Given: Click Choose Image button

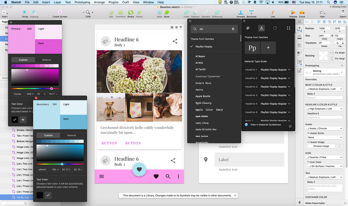Looking at the screenshot, I should (x=321, y=146).
